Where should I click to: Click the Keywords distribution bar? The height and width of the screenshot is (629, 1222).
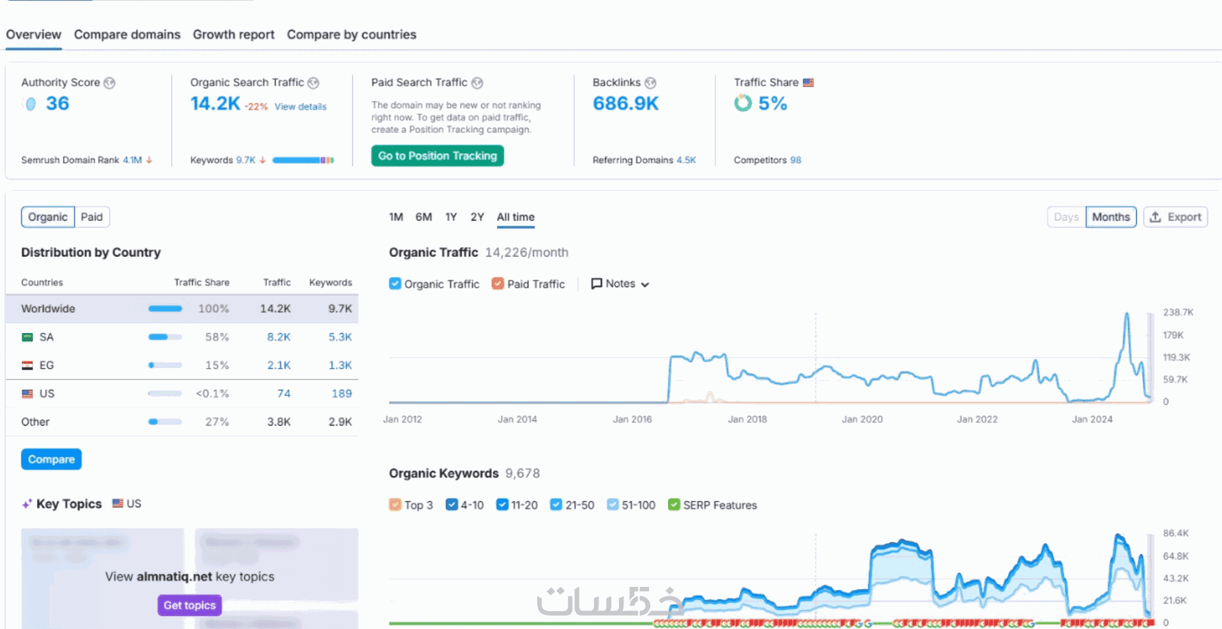coord(303,160)
